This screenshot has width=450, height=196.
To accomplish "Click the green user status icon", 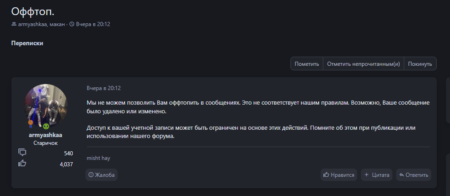I will (x=46, y=126).
